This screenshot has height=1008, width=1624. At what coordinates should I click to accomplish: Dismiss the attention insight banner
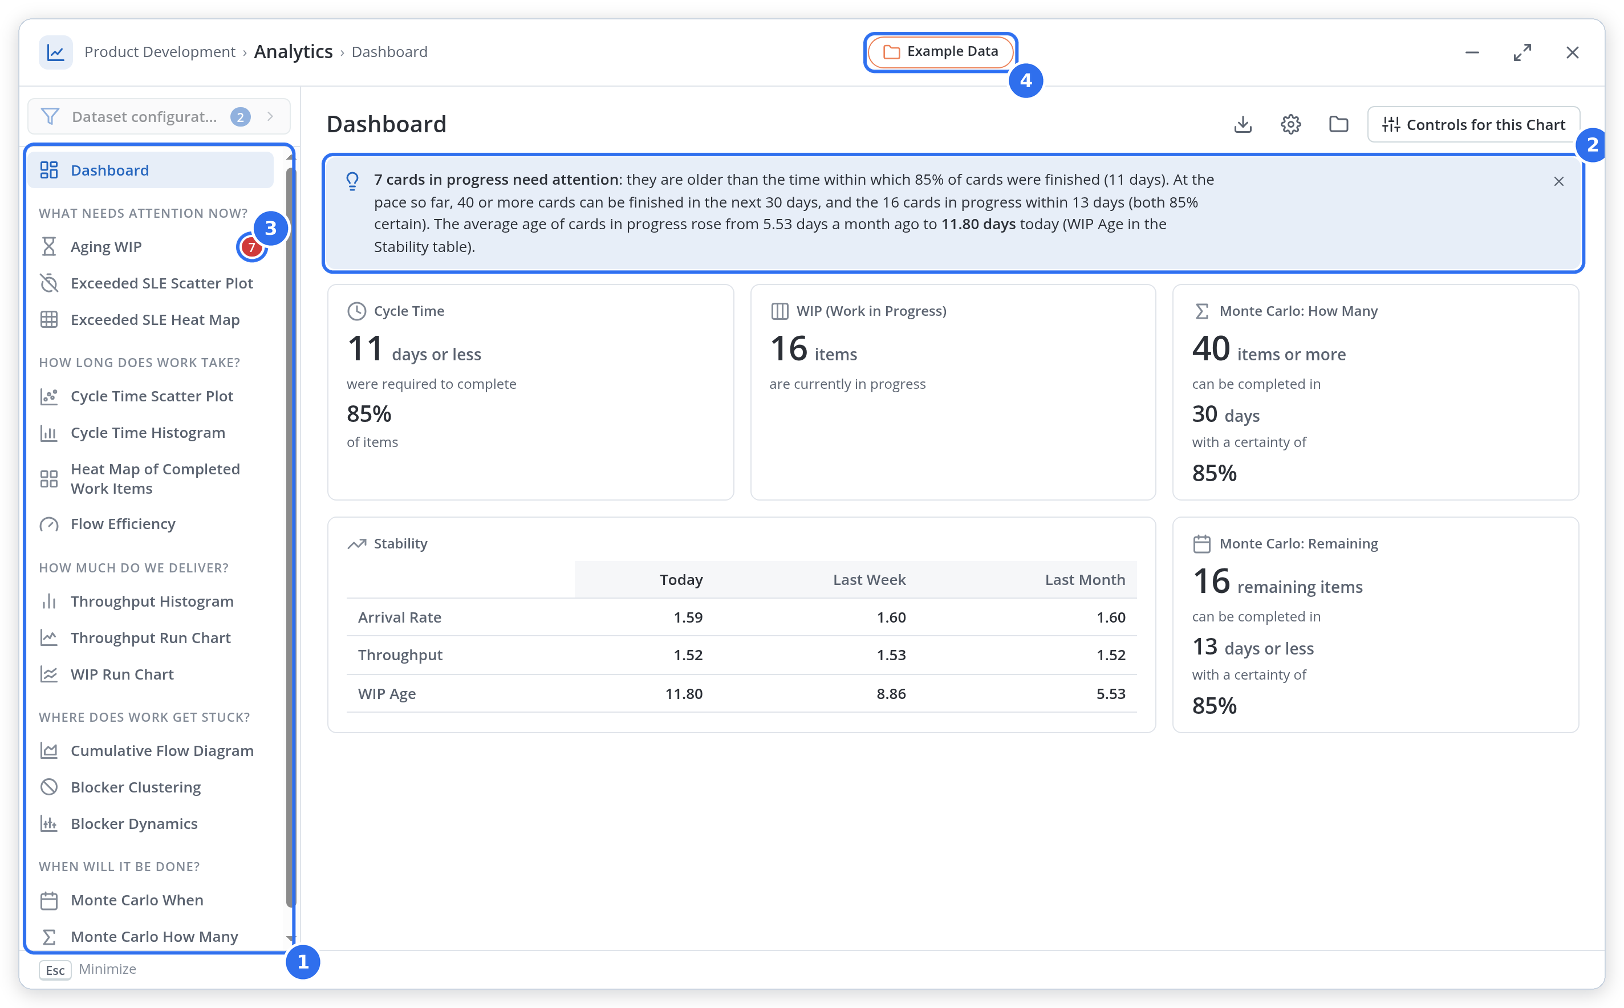(x=1558, y=181)
